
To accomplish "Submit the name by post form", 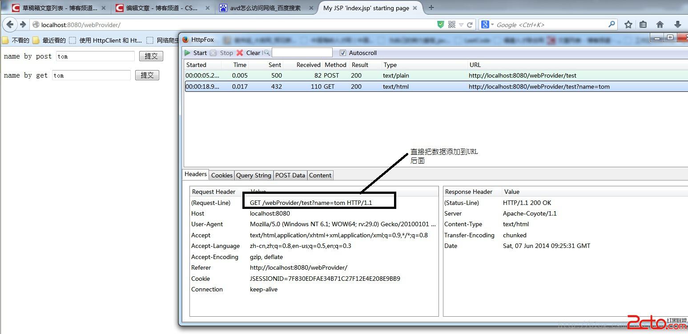I will (151, 56).
